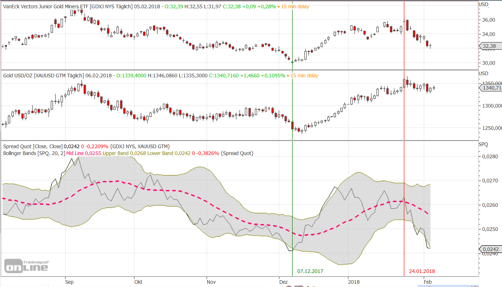Viewport: 502px width, 287px height.
Task: Click the 0,0280 spread axis label
Action: 490,156
